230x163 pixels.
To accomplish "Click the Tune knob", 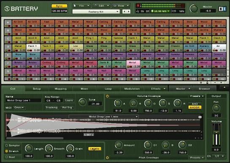I will point(82,102).
